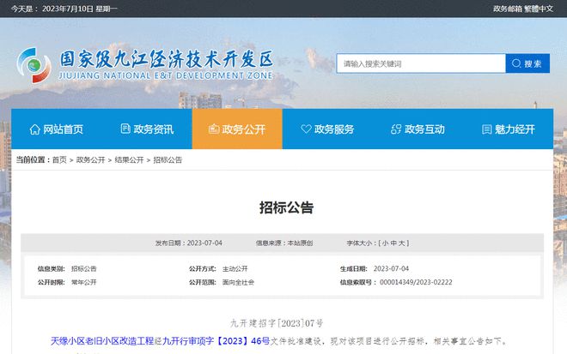Screen dimensions: 567x354
Task: Click the 搜索 search button
Action: click(527, 63)
